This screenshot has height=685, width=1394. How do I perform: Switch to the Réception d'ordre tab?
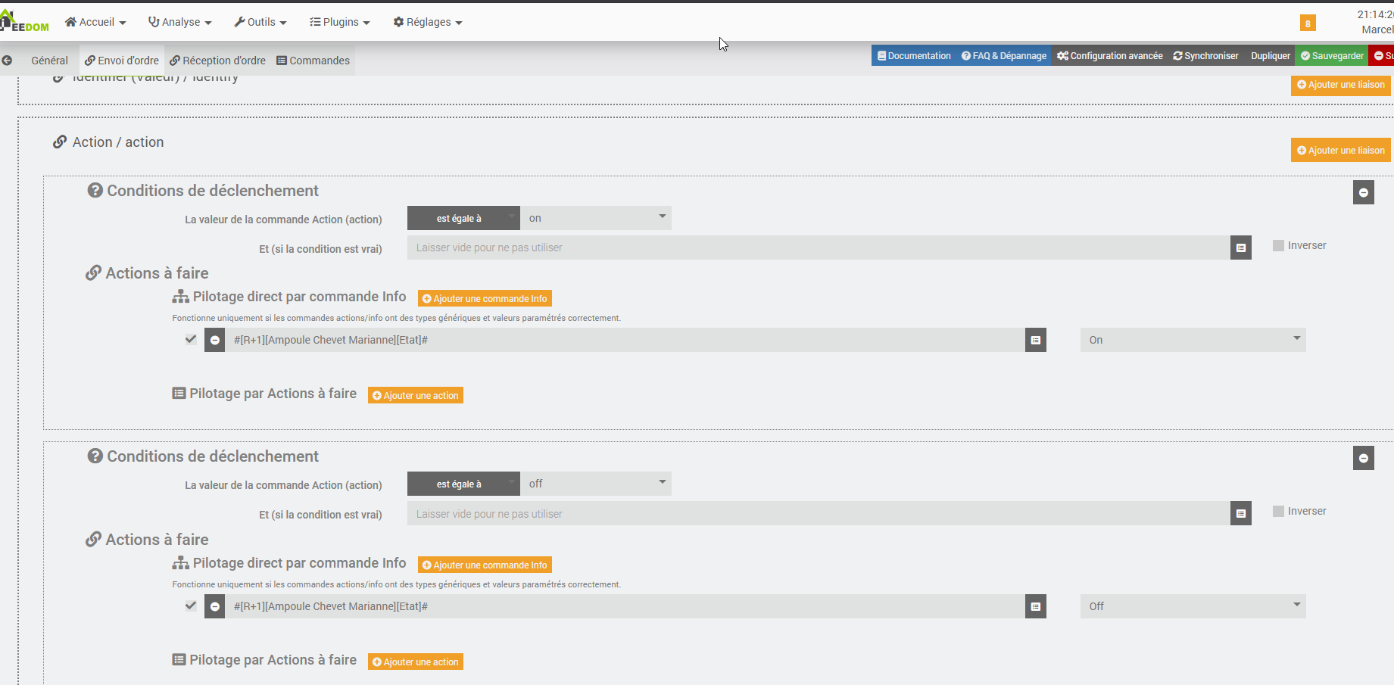click(x=217, y=61)
